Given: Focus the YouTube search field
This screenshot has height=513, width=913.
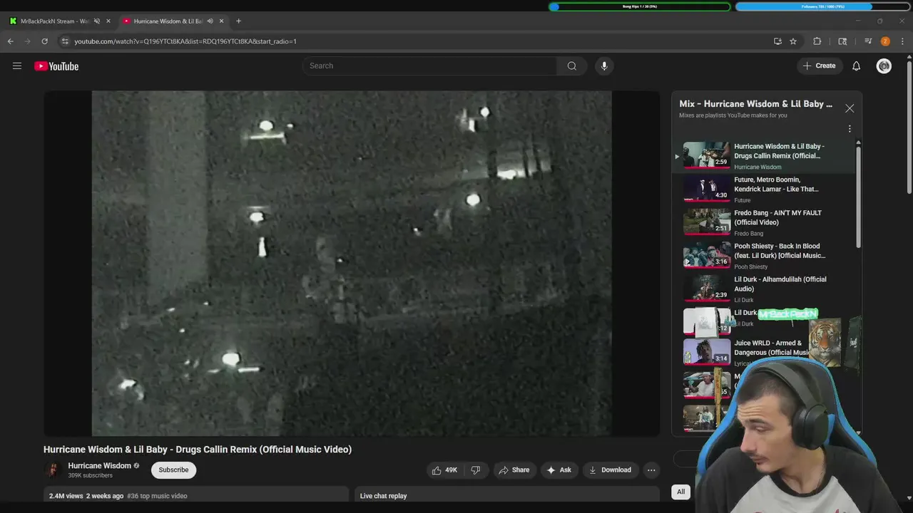Looking at the screenshot, I should (430, 66).
